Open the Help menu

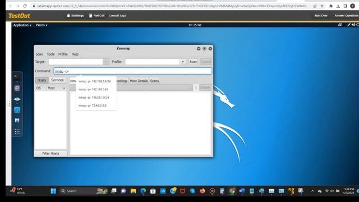tap(75, 54)
